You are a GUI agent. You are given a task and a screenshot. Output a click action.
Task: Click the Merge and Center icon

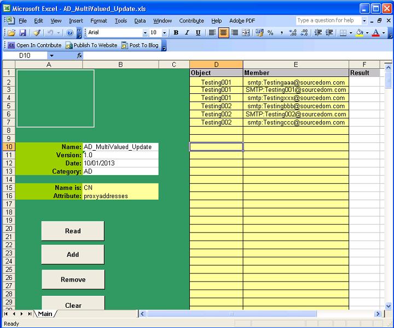tap(246, 33)
